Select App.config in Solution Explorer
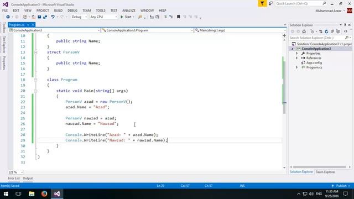The height and width of the screenshot is (199, 354). tap(314, 62)
